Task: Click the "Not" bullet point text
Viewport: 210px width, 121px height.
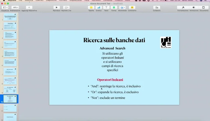Action: tap(108, 98)
